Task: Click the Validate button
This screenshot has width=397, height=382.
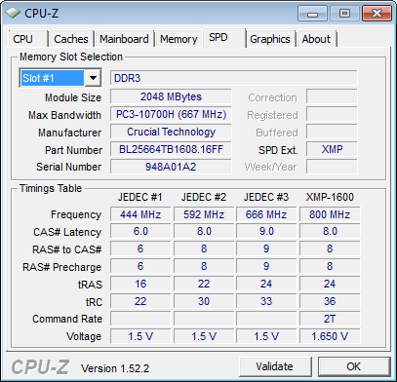Action: (x=275, y=366)
